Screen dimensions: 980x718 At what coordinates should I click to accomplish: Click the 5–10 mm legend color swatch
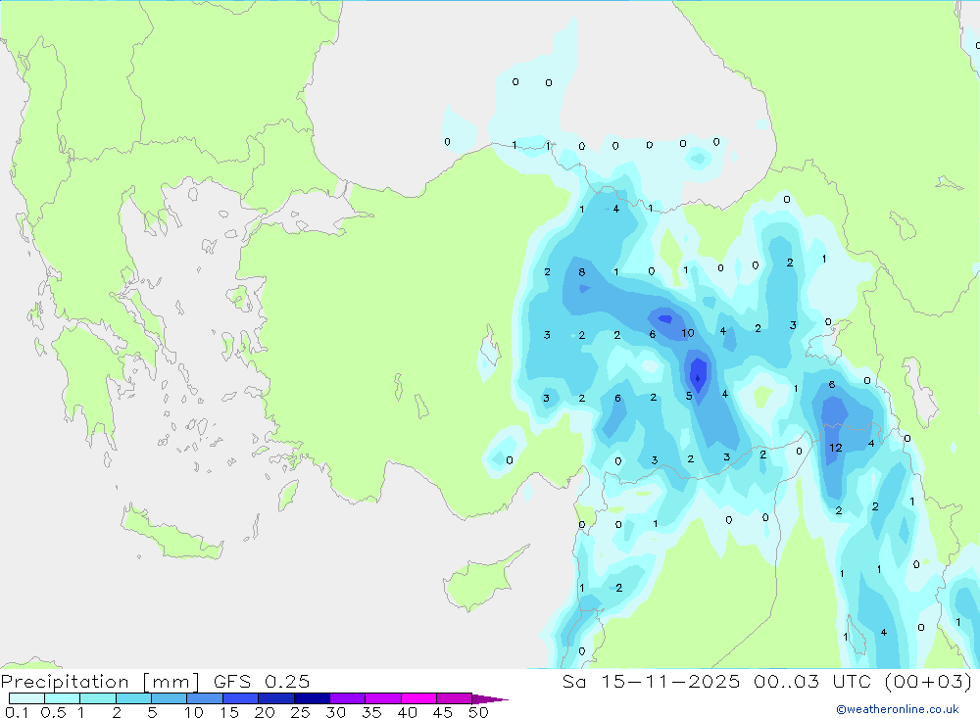[169, 698]
